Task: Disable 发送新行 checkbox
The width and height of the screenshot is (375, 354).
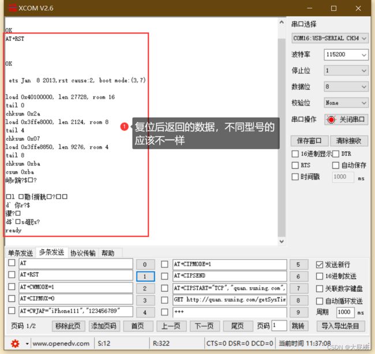Action: pos(320,264)
